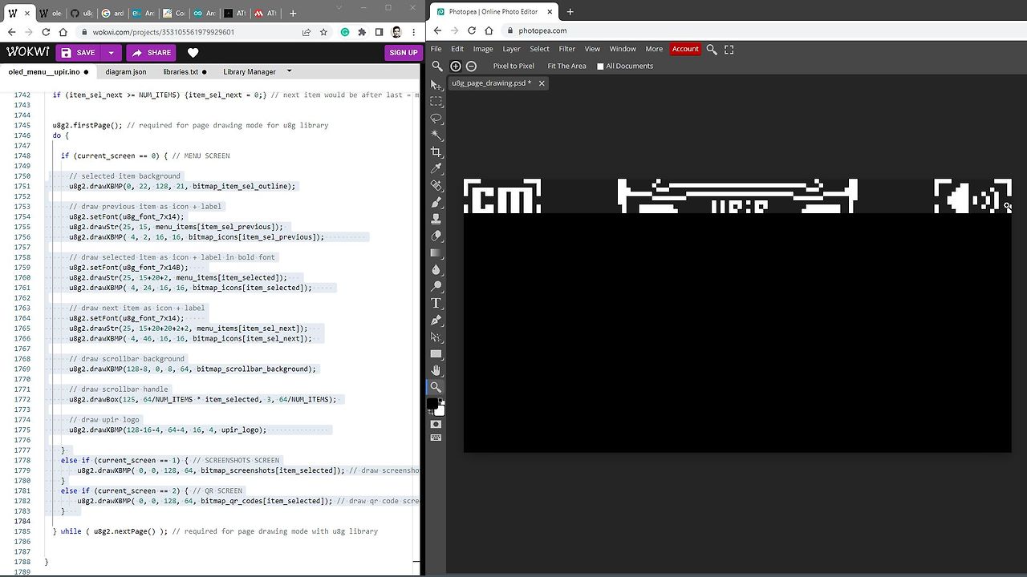Screen dimensions: 1027x577
Task: Select the Path Select tool
Action: (436, 337)
